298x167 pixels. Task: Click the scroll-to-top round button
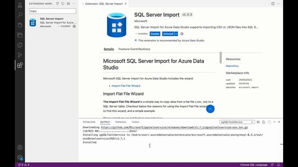pos(210,109)
